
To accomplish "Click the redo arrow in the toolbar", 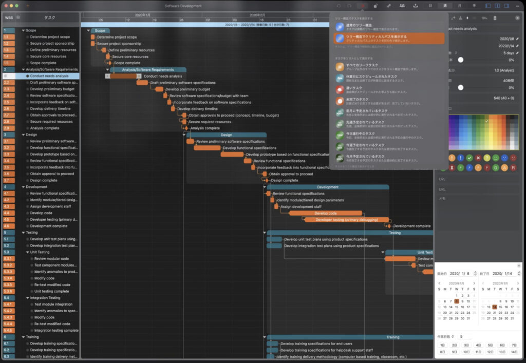I will [x=349, y=6].
